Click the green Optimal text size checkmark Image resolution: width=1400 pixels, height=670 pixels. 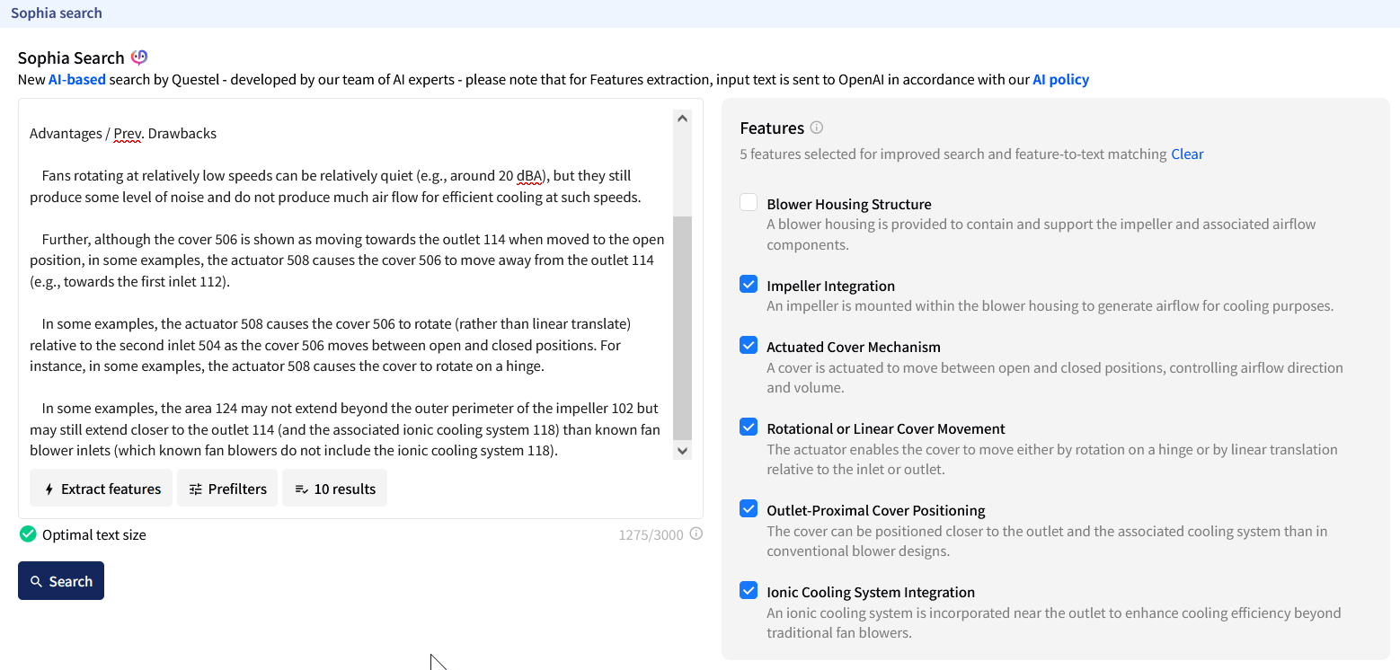(x=28, y=534)
